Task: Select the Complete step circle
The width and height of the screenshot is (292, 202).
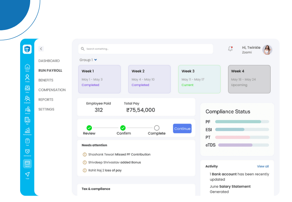Action: [x=157, y=128]
